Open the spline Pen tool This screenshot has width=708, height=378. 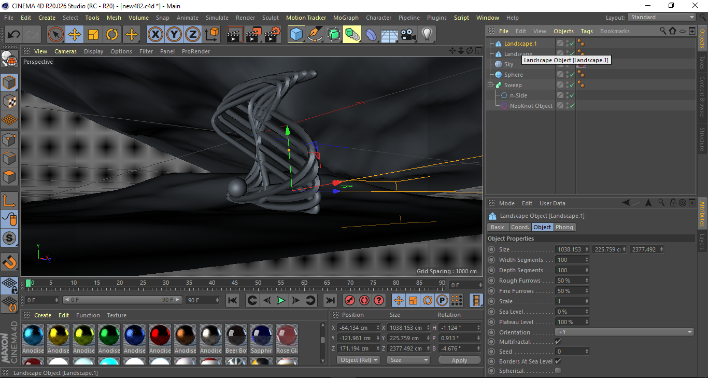coord(315,35)
